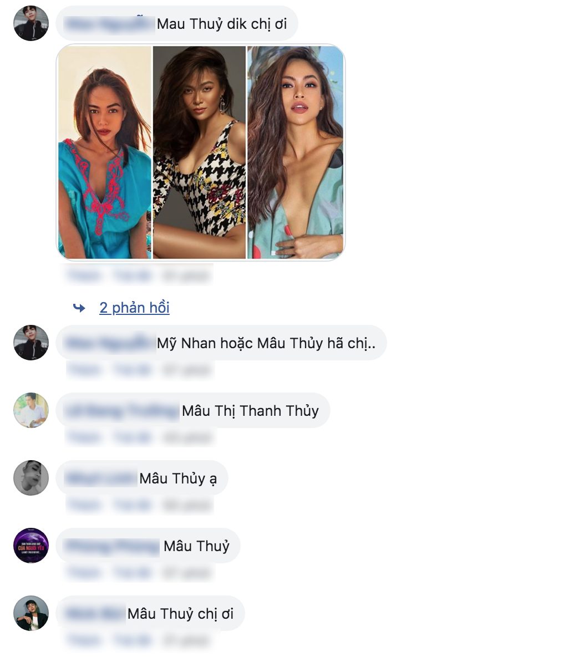Open the left photo with blue dress
The height and width of the screenshot is (662, 569).
(105, 152)
